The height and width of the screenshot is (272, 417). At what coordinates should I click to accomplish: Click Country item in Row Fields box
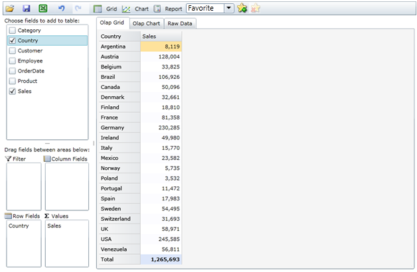click(19, 226)
